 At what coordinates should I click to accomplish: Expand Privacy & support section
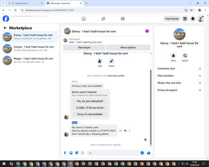click(179, 90)
